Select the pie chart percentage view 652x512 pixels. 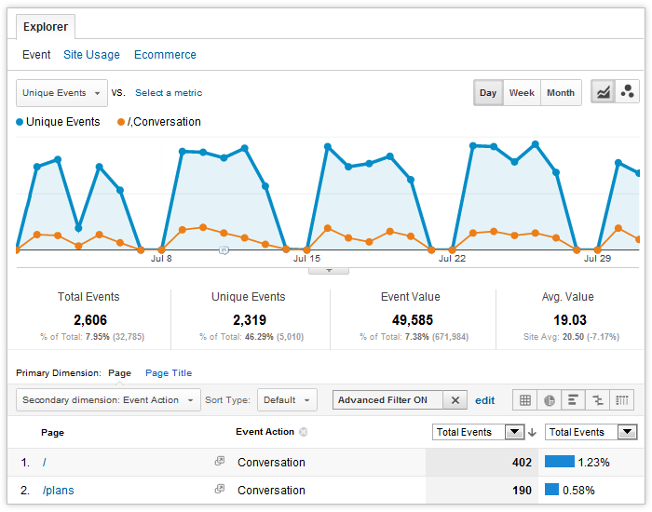[550, 400]
